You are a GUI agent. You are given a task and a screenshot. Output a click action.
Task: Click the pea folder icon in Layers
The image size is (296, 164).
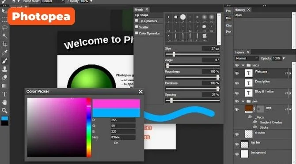[249, 101]
